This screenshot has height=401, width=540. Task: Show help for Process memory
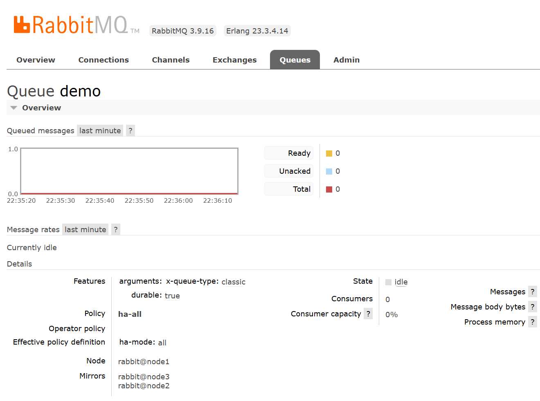[x=533, y=322]
